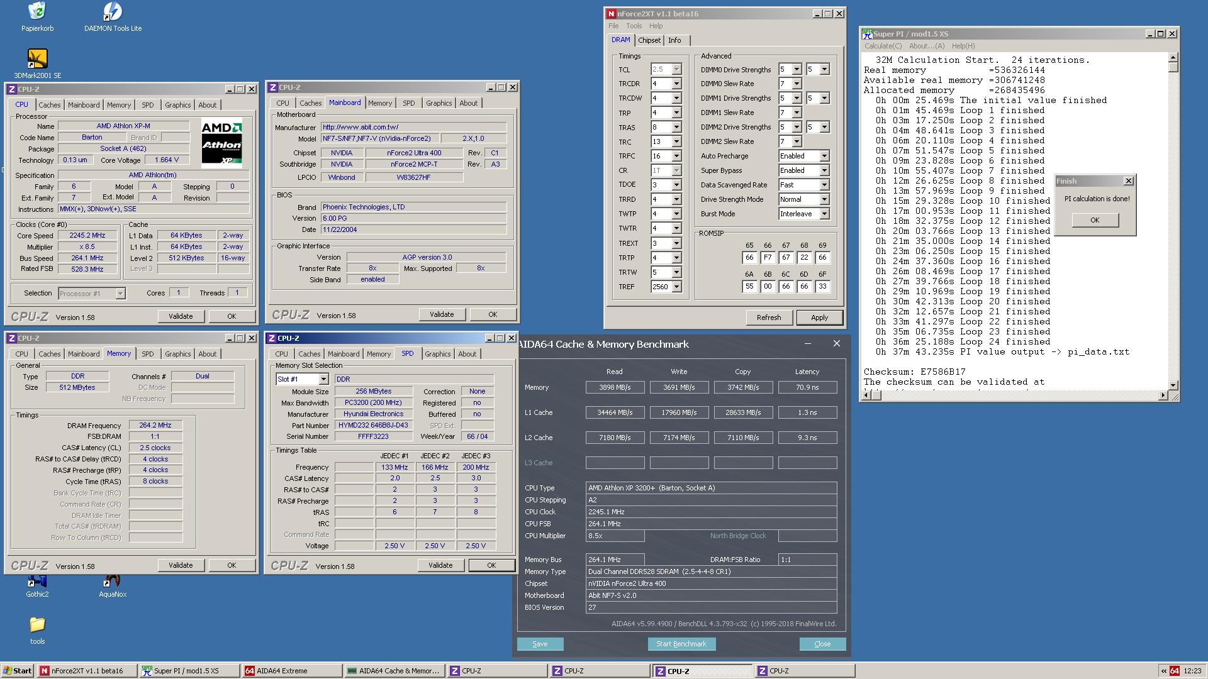Click nForce2XT title bar icon
The width and height of the screenshot is (1208, 679).
611,14
